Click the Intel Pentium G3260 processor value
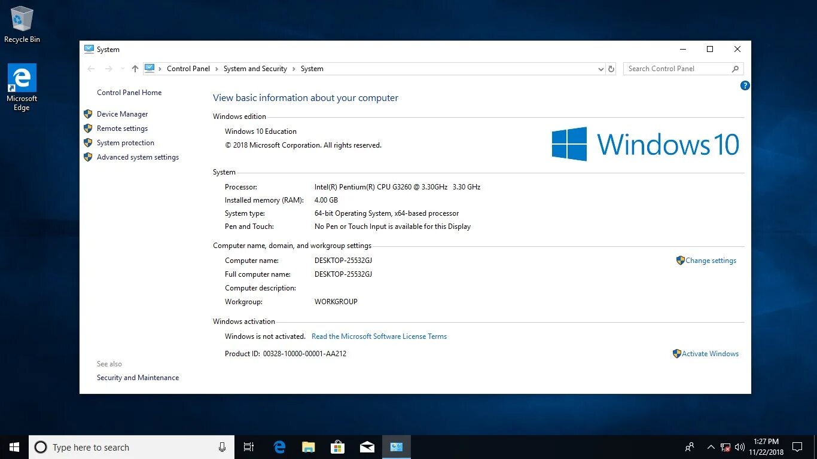 (x=398, y=187)
